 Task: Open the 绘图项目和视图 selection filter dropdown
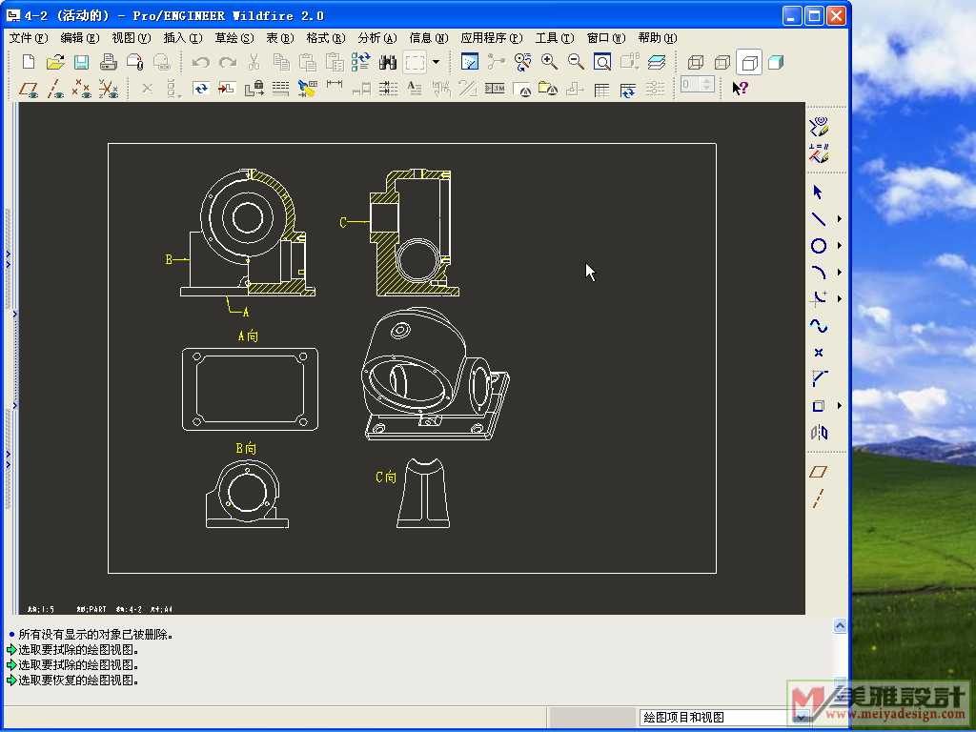(x=801, y=717)
